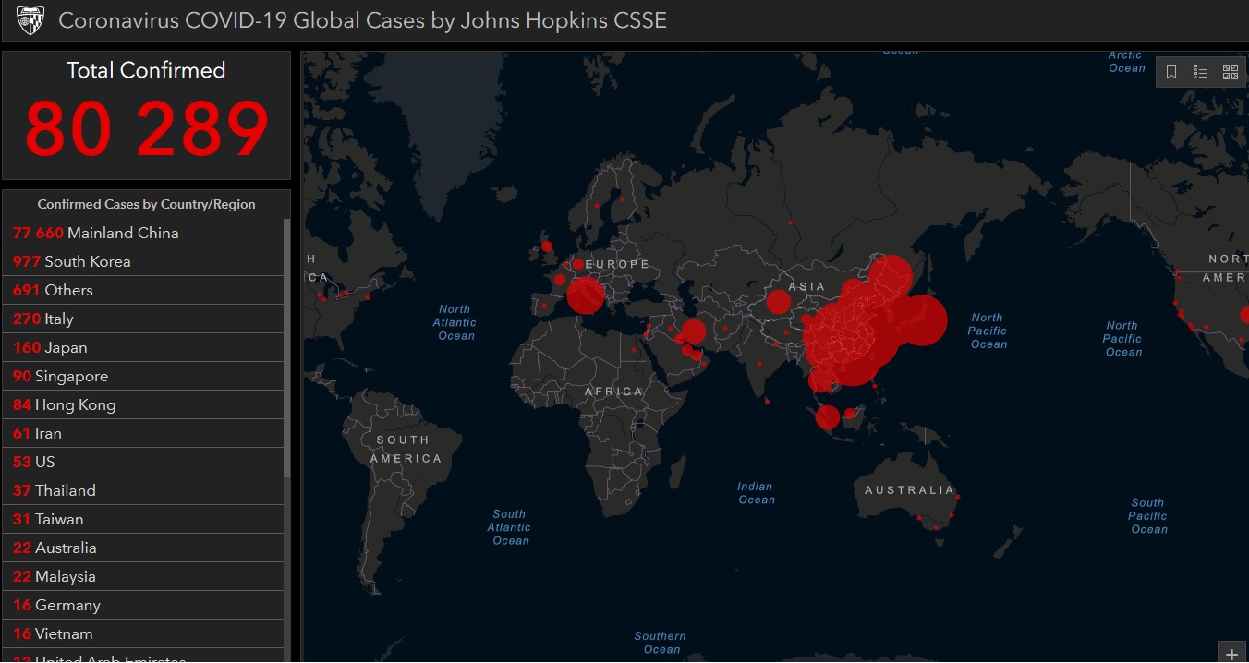
Task: Choose Australia in the country list
Action: pos(143,548)
